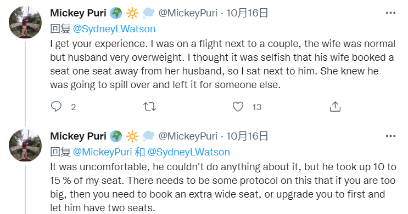Open the three-dot menu of the first tweet

pos(390,13)
